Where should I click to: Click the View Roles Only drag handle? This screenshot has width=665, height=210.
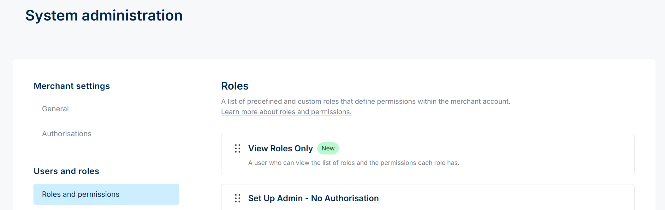point(238,149)
